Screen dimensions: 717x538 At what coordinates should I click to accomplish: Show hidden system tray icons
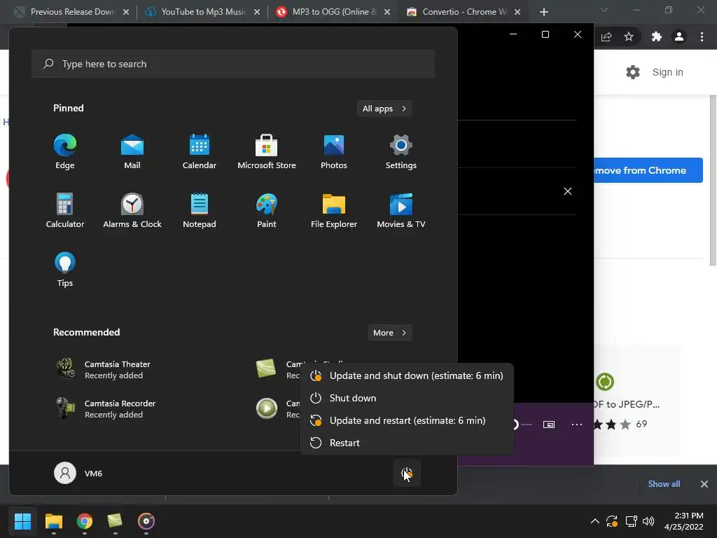pos(595,521)
